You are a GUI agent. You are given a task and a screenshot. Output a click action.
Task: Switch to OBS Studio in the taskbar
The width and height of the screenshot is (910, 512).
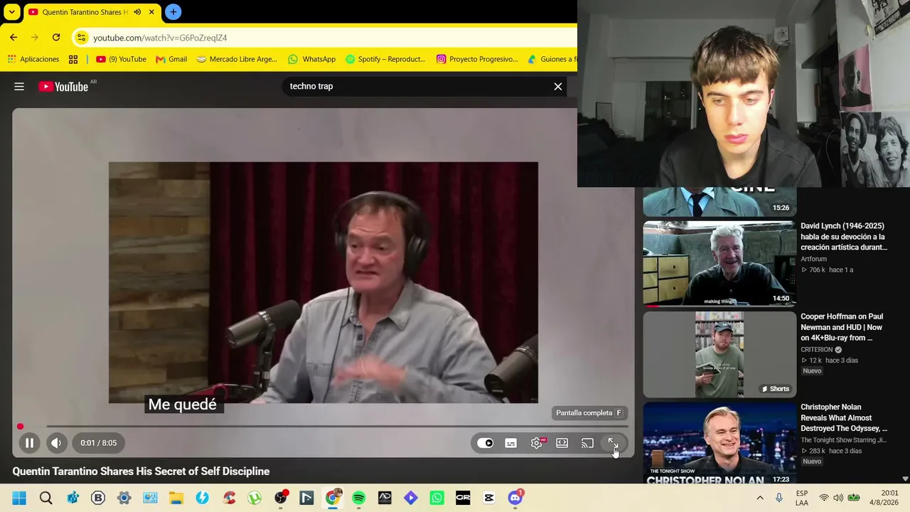tap(282, 497)
